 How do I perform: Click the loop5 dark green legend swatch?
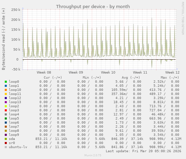(6, 118)
